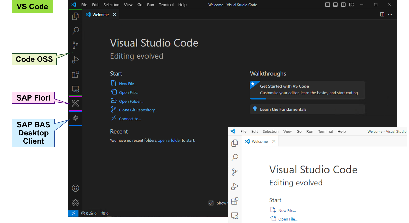Image resolution: width=409 pixels, height=223 pixels.
Task: Open SAP BAS Desktop Client icon
Action: (75, 118)
